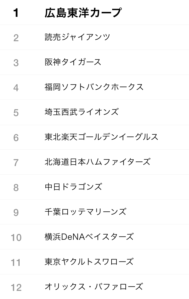Select 埼玉西武ライオンズ team name

[x=82, y=112]
